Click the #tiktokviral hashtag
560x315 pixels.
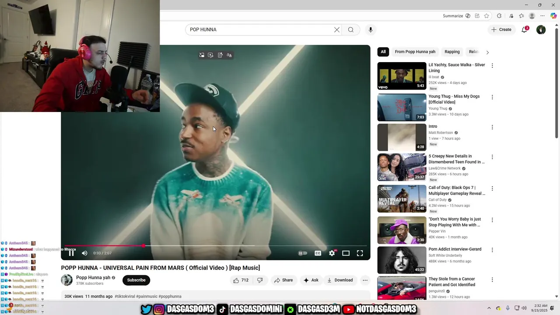(125, 296)
